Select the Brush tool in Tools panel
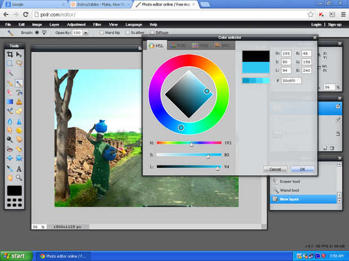The height and width of the screenshot is (261, 349). click(19, 83)
